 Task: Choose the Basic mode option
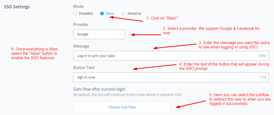tap(102, 13)
